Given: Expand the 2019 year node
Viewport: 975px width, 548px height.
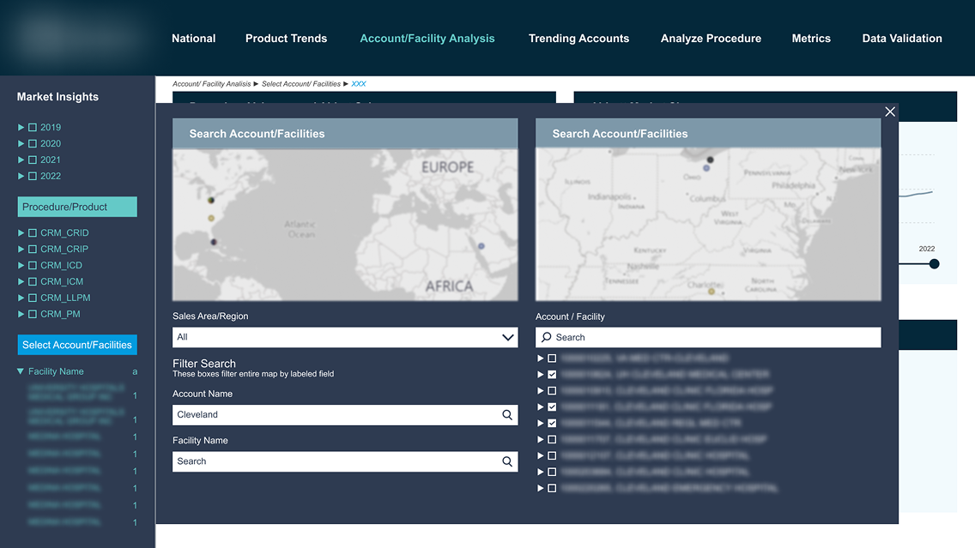Looking at the screenshot, I should pyautogui.click(x=21, y=128).
